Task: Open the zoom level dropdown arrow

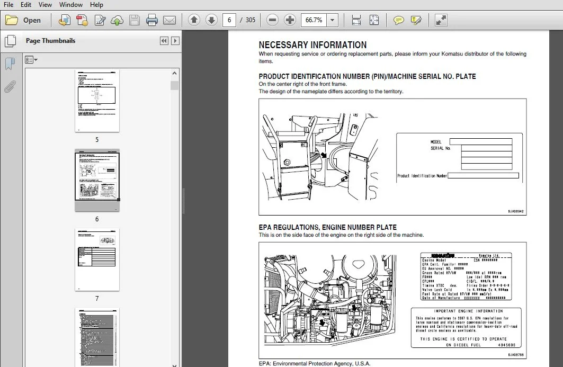Action: pyautogui.click(x=333, y=20)
